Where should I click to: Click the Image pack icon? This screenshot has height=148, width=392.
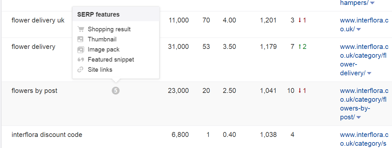pyautogui.click(x=80, y=50)
